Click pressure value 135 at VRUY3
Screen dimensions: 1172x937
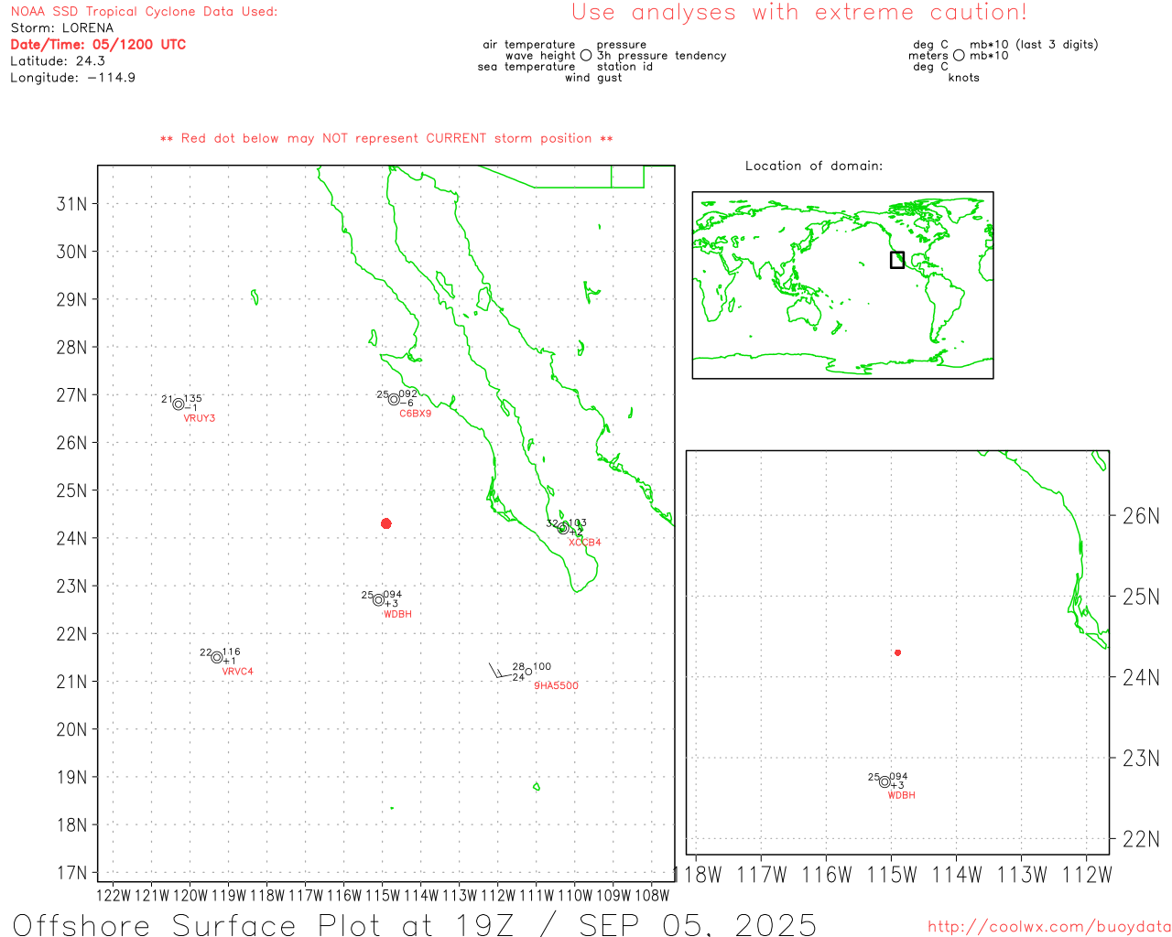(x=193, y=399)
